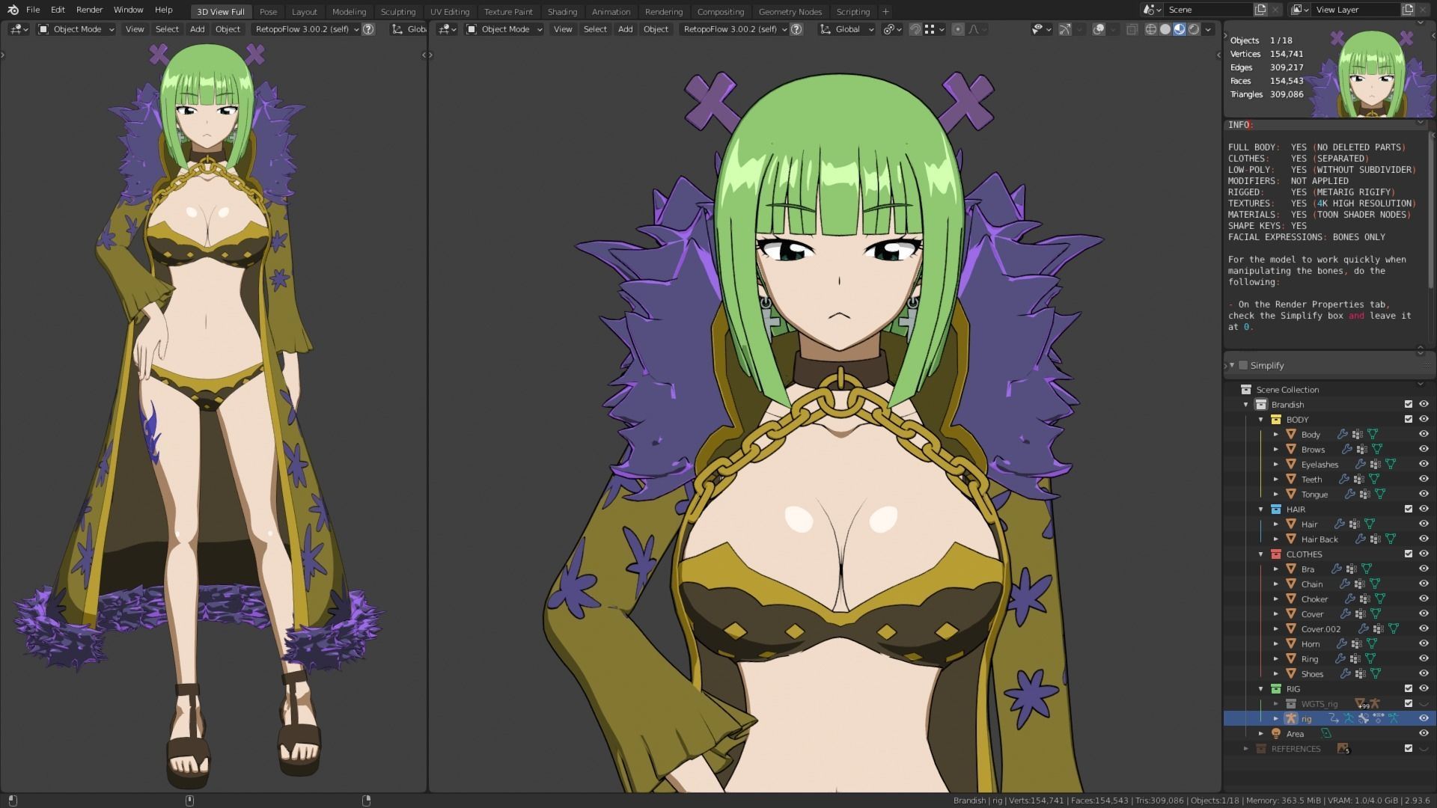Uncheck the CLOTHES collection checkbox
Viewport: 1437px width, 808px height.
[x=1409, y=554]
